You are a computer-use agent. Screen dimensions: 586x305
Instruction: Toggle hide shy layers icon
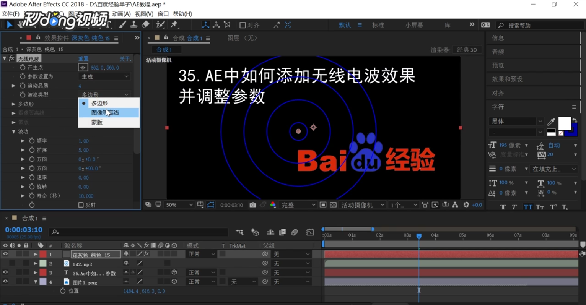click(270, 232)
